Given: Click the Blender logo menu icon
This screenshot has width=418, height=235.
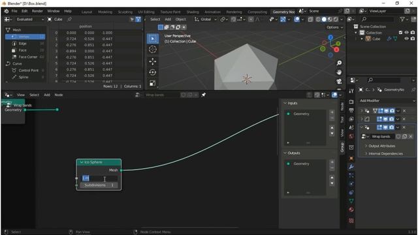Looking at the screenshot, I should 7,11.
